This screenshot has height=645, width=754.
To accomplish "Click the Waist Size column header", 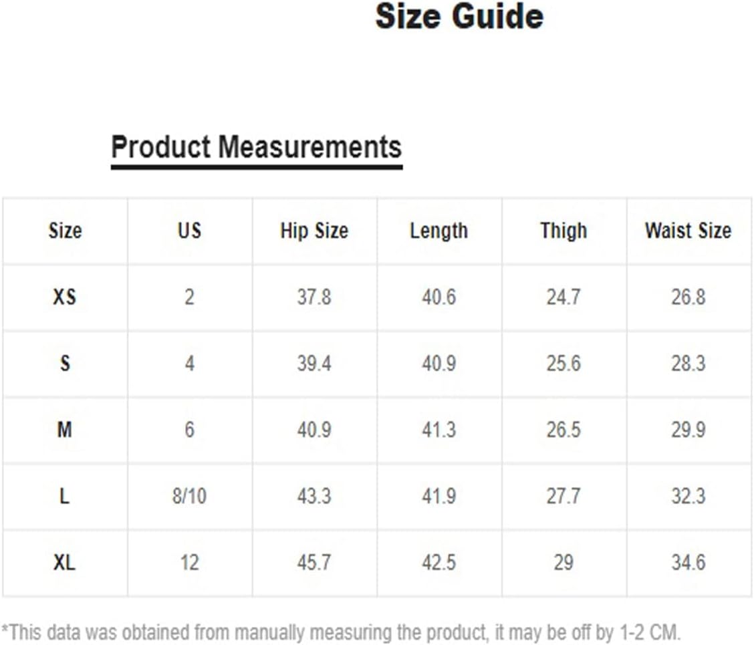I will click(x=688, y=231).
